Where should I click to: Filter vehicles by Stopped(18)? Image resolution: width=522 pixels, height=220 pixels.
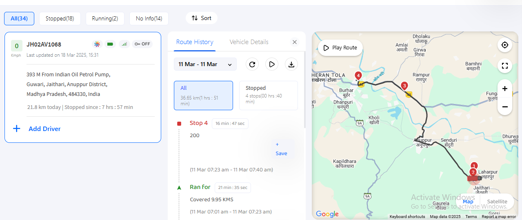coord(60,18)
